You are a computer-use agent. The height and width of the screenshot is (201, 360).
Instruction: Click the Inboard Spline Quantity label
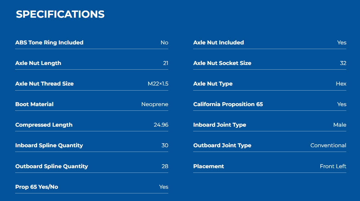(x=49, y=145)
